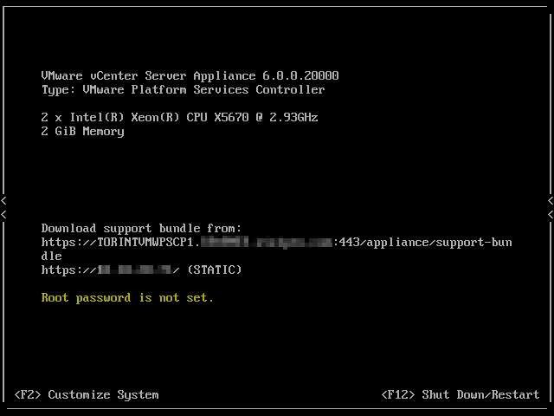Open the static IP https address link
The image size is (554, 416).
coord(110,270)
